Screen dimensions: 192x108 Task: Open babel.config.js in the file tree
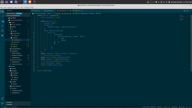(18, 53)
